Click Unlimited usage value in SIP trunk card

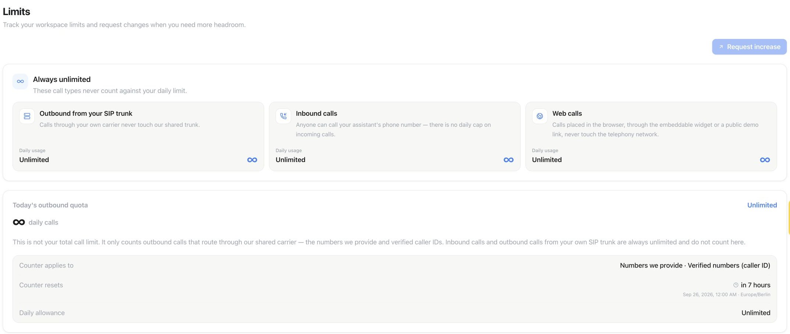point(34,160)
